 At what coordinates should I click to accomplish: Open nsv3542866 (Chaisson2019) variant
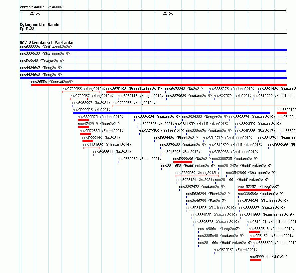251,173
